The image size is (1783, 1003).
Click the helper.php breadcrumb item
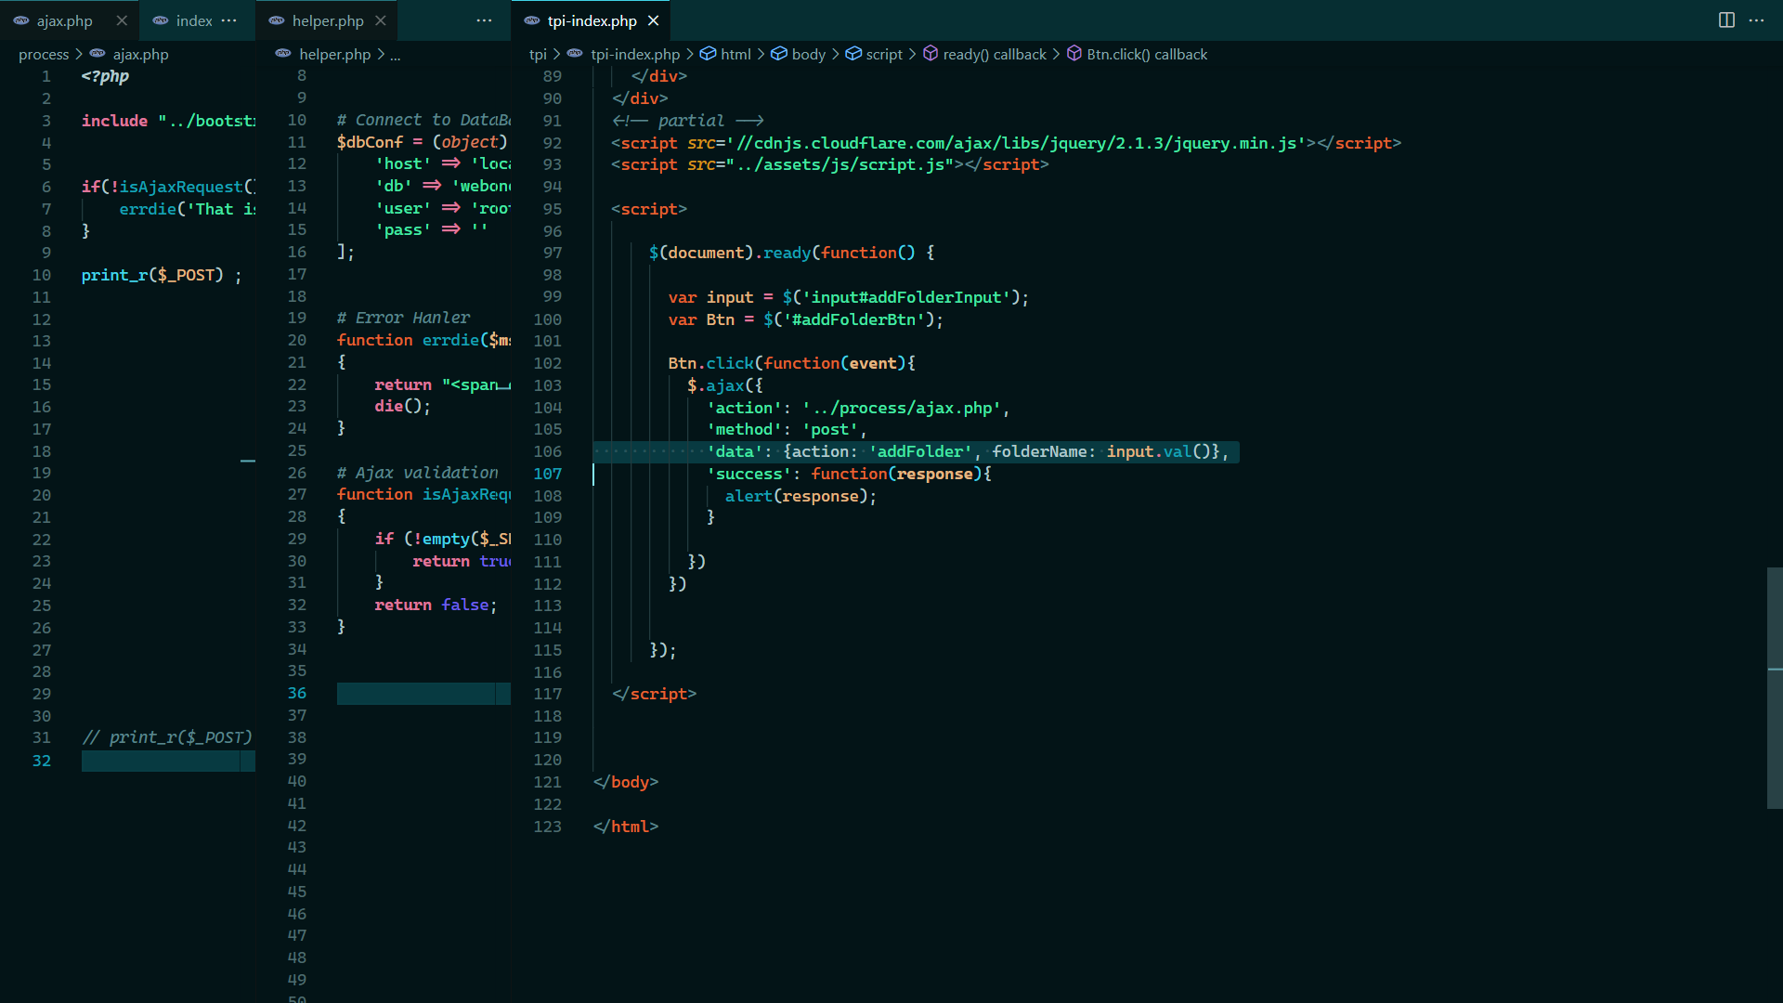(x=334, y=55)
